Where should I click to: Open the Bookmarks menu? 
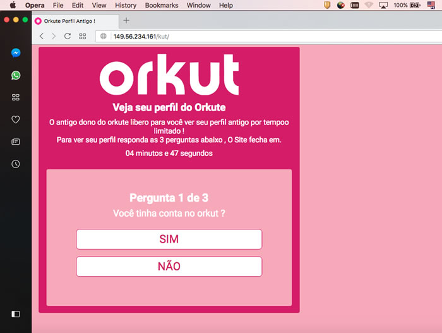[x=162, y=5]
